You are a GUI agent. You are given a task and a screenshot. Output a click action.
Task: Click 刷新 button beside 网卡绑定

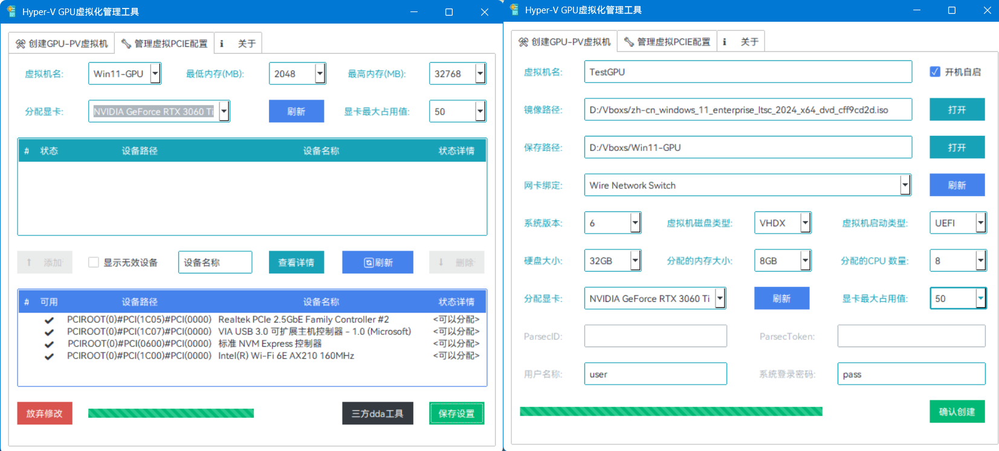(957, 185)
